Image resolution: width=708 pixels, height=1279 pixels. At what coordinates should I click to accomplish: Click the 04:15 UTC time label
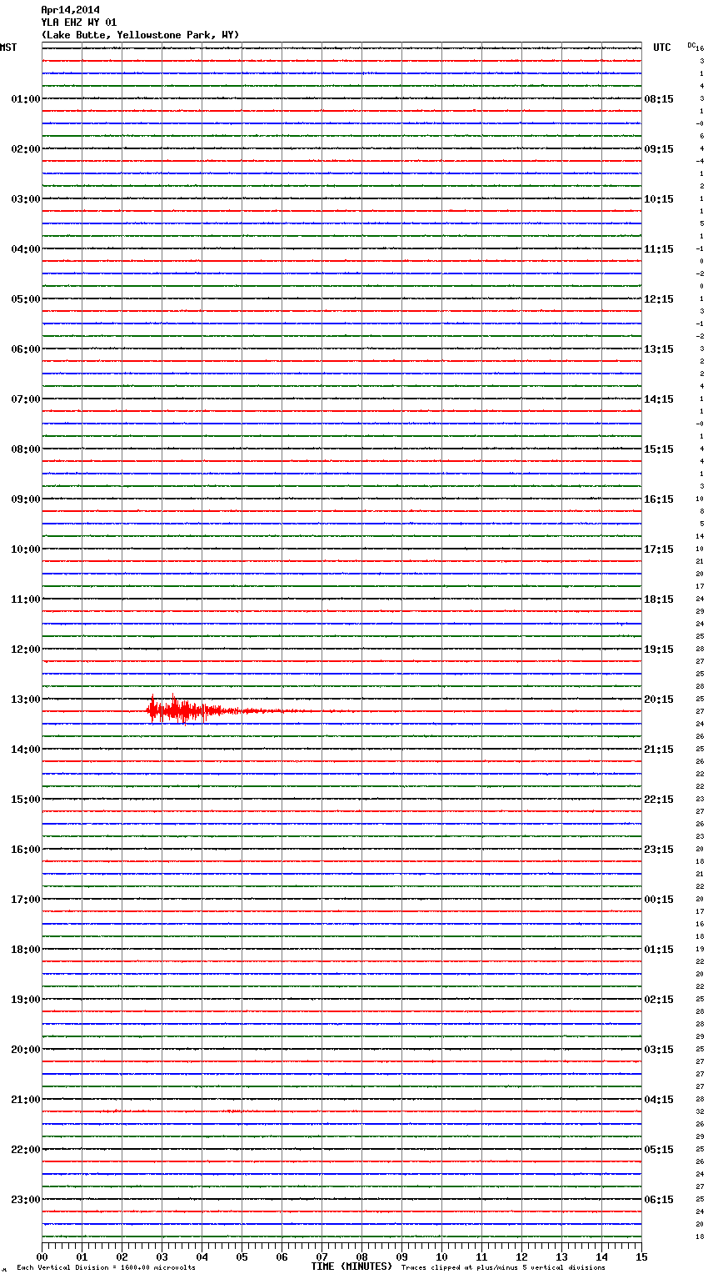(x=659, y=1100)
